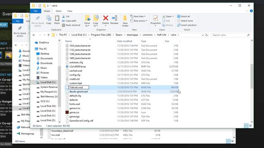
Task: Select houndeye_dead.mdl in background window
Action: (x=62, y=131)
